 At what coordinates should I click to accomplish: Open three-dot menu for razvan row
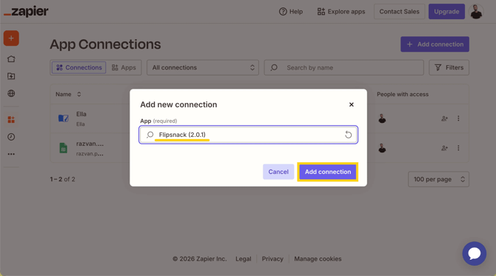coord(458,148)
